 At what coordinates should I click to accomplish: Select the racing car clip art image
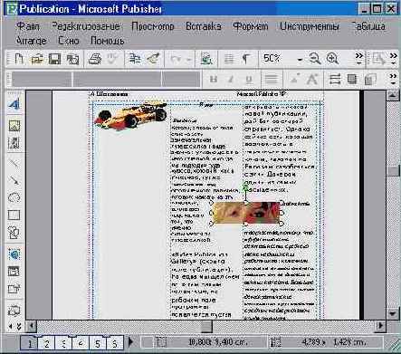click(x=130, y=116)
